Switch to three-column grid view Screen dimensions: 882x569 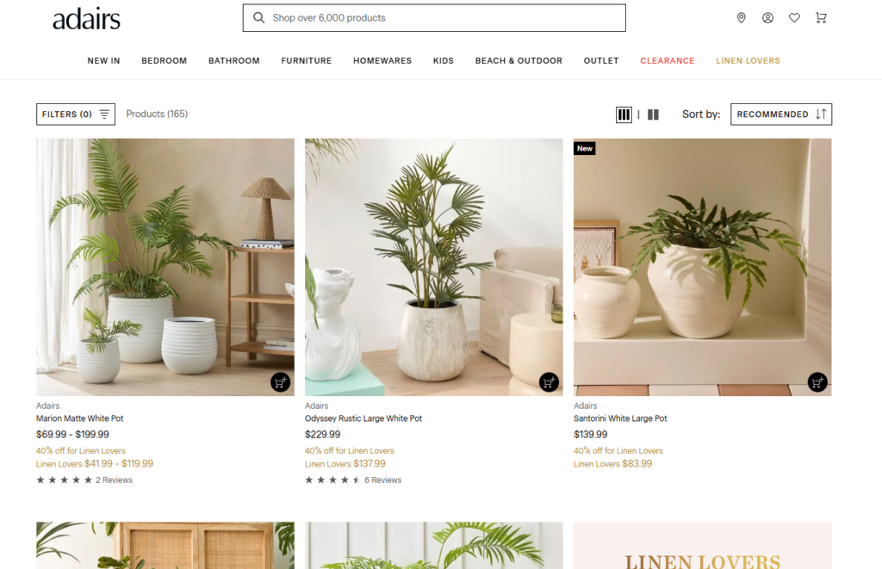click(624, 114)
